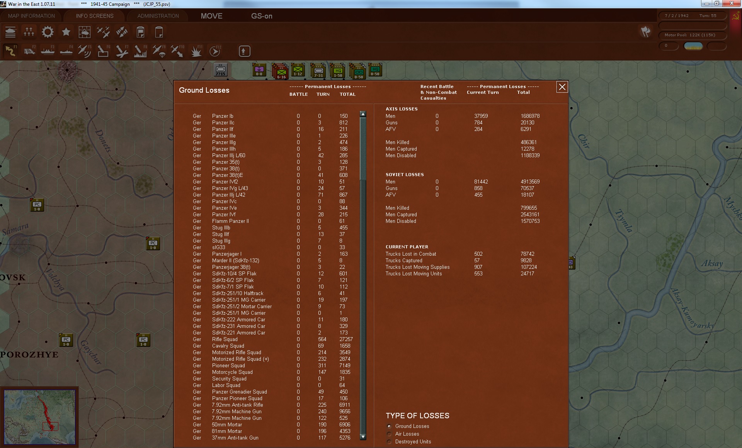Click the minimap thumbnail
Image resolution: width=742 pixels, height=448 pixels.
(x=39, y=417)
